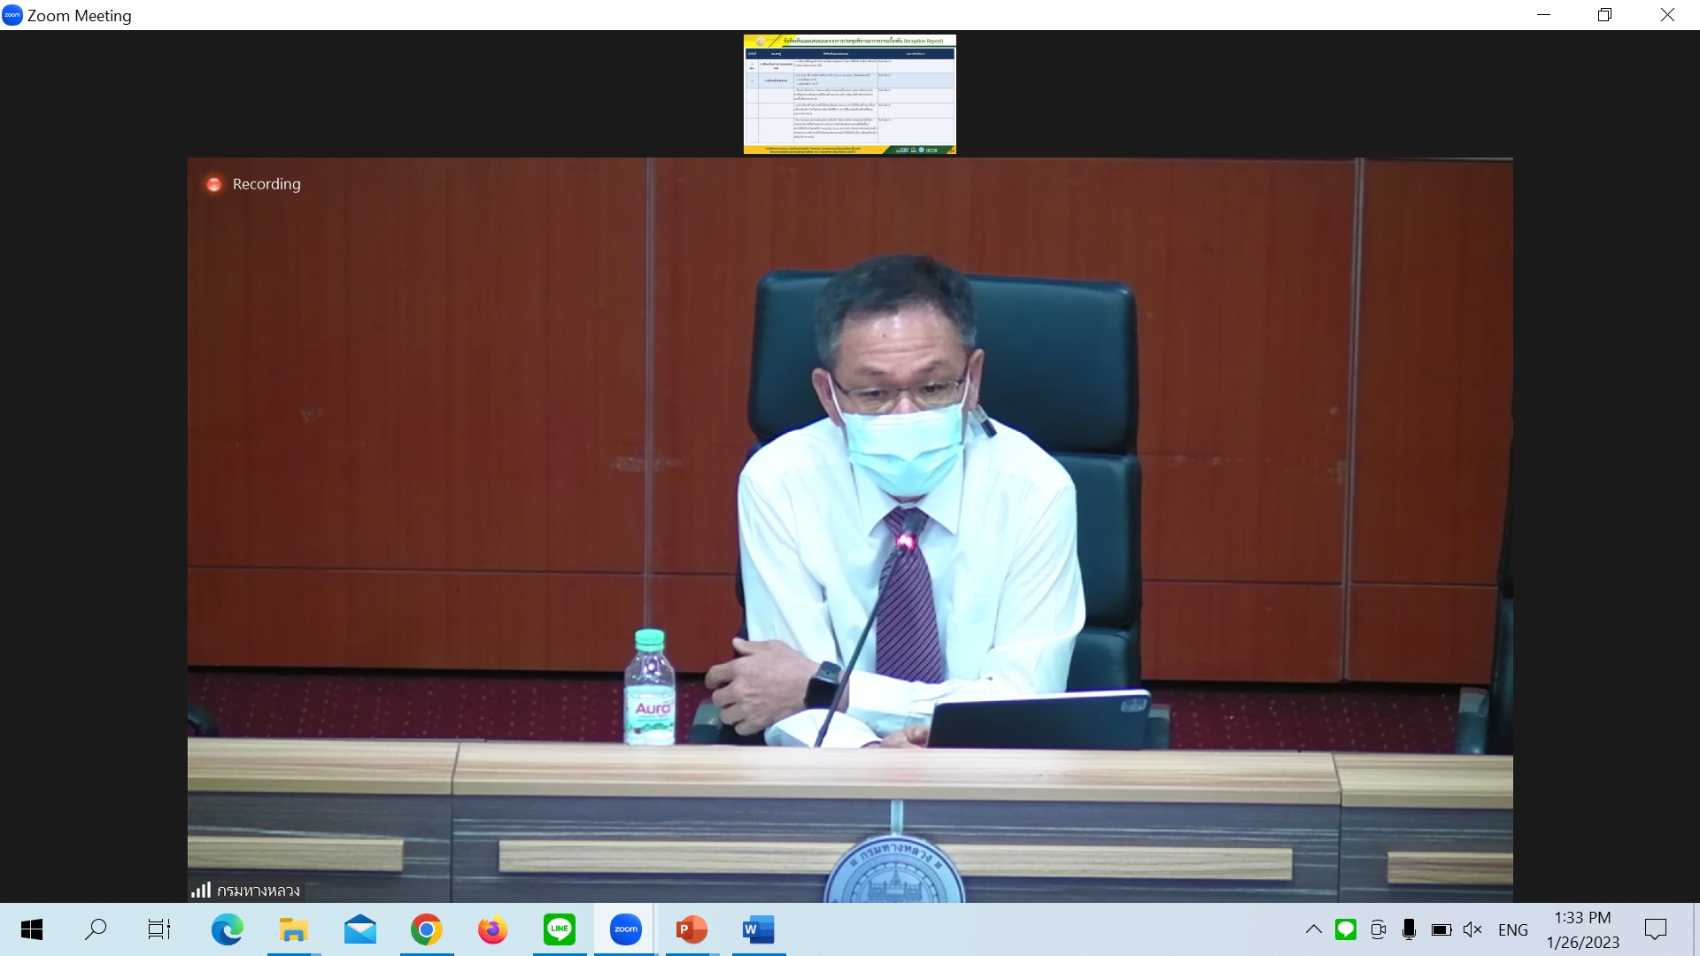Launch Google Chrome from the taskbar

pyautogui.click(x=426, y=929)
